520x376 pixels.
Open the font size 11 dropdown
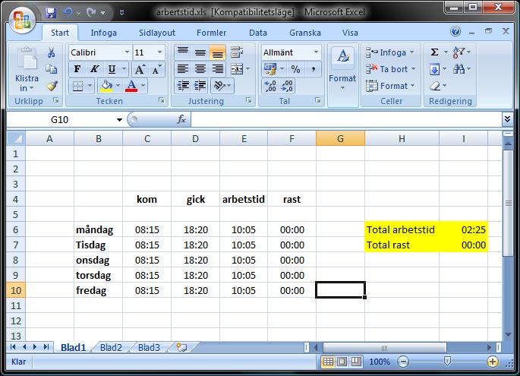click(x=159, y=52)
